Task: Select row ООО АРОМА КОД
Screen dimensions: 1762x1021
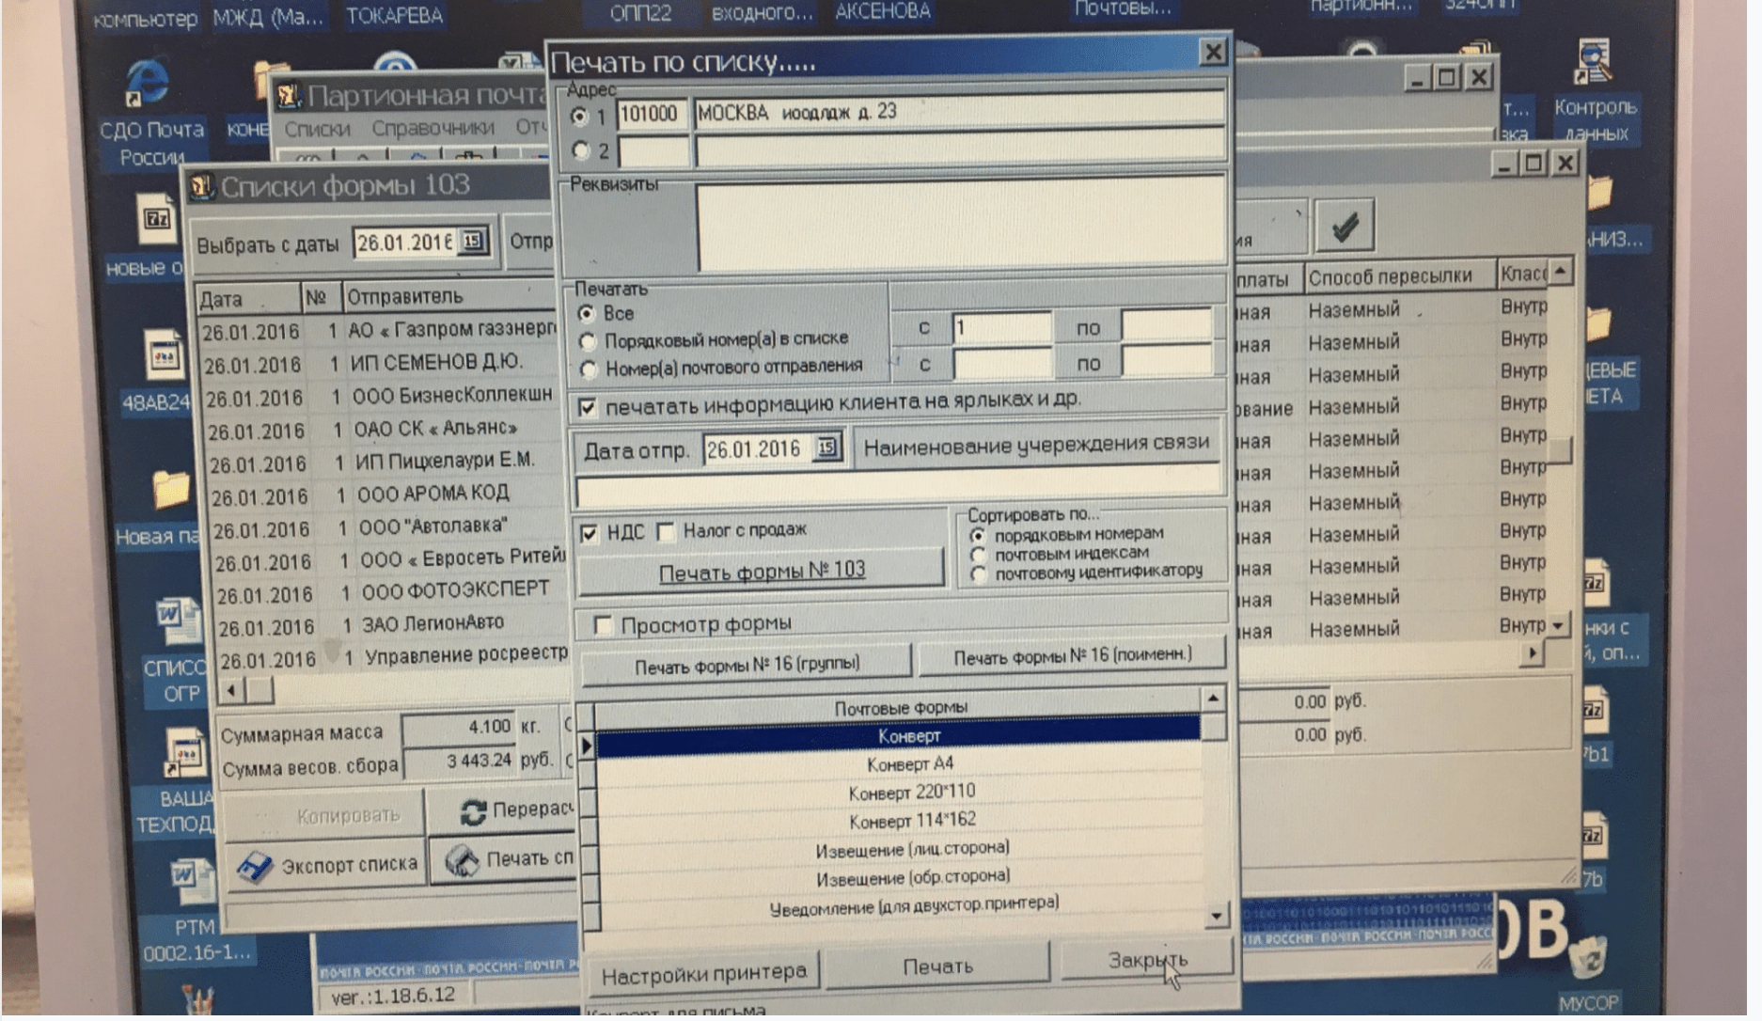Action: 387,495
